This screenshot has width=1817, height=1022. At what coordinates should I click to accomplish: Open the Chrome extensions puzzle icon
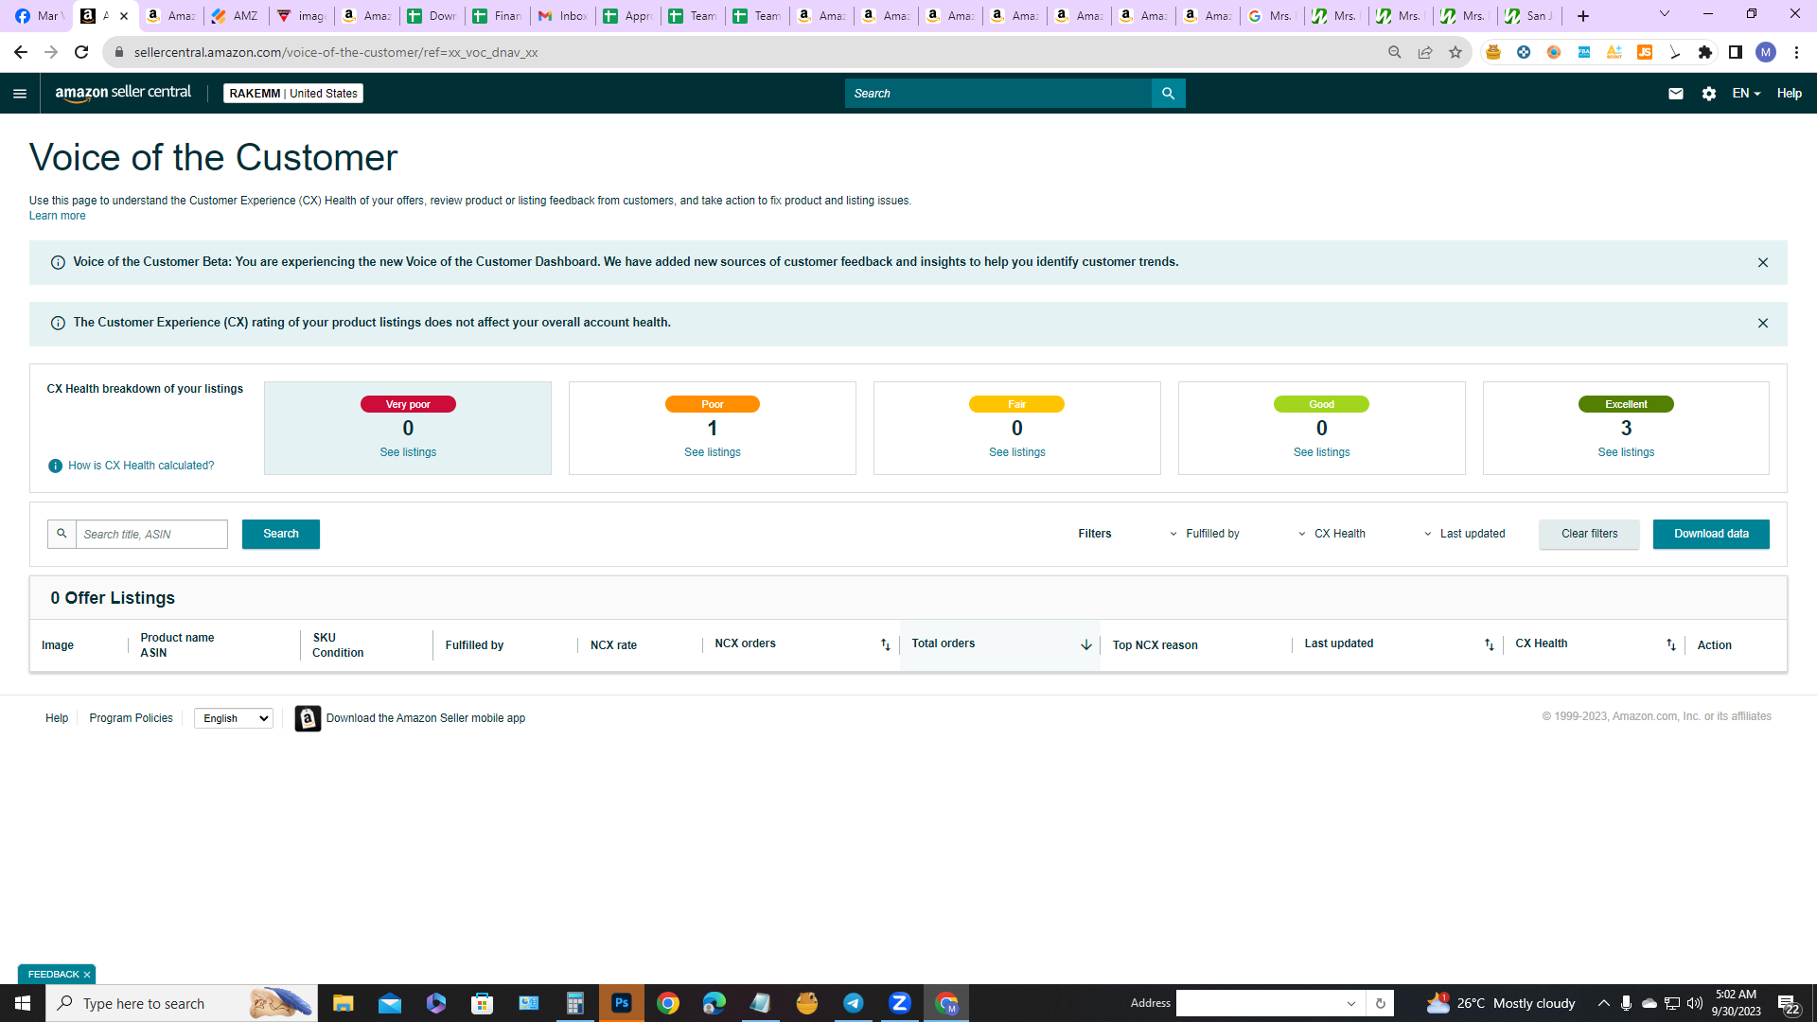click(x=1705, y=52)
